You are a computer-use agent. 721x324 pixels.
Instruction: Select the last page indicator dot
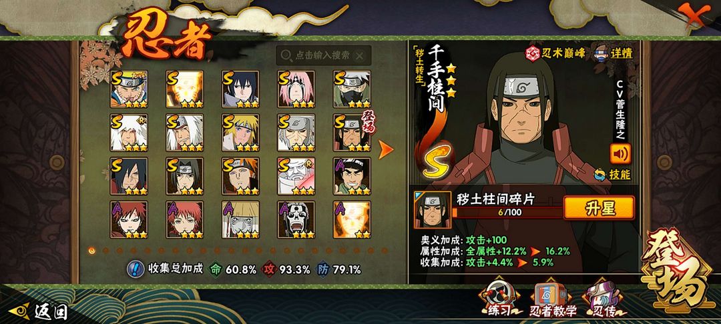[385, 251]
